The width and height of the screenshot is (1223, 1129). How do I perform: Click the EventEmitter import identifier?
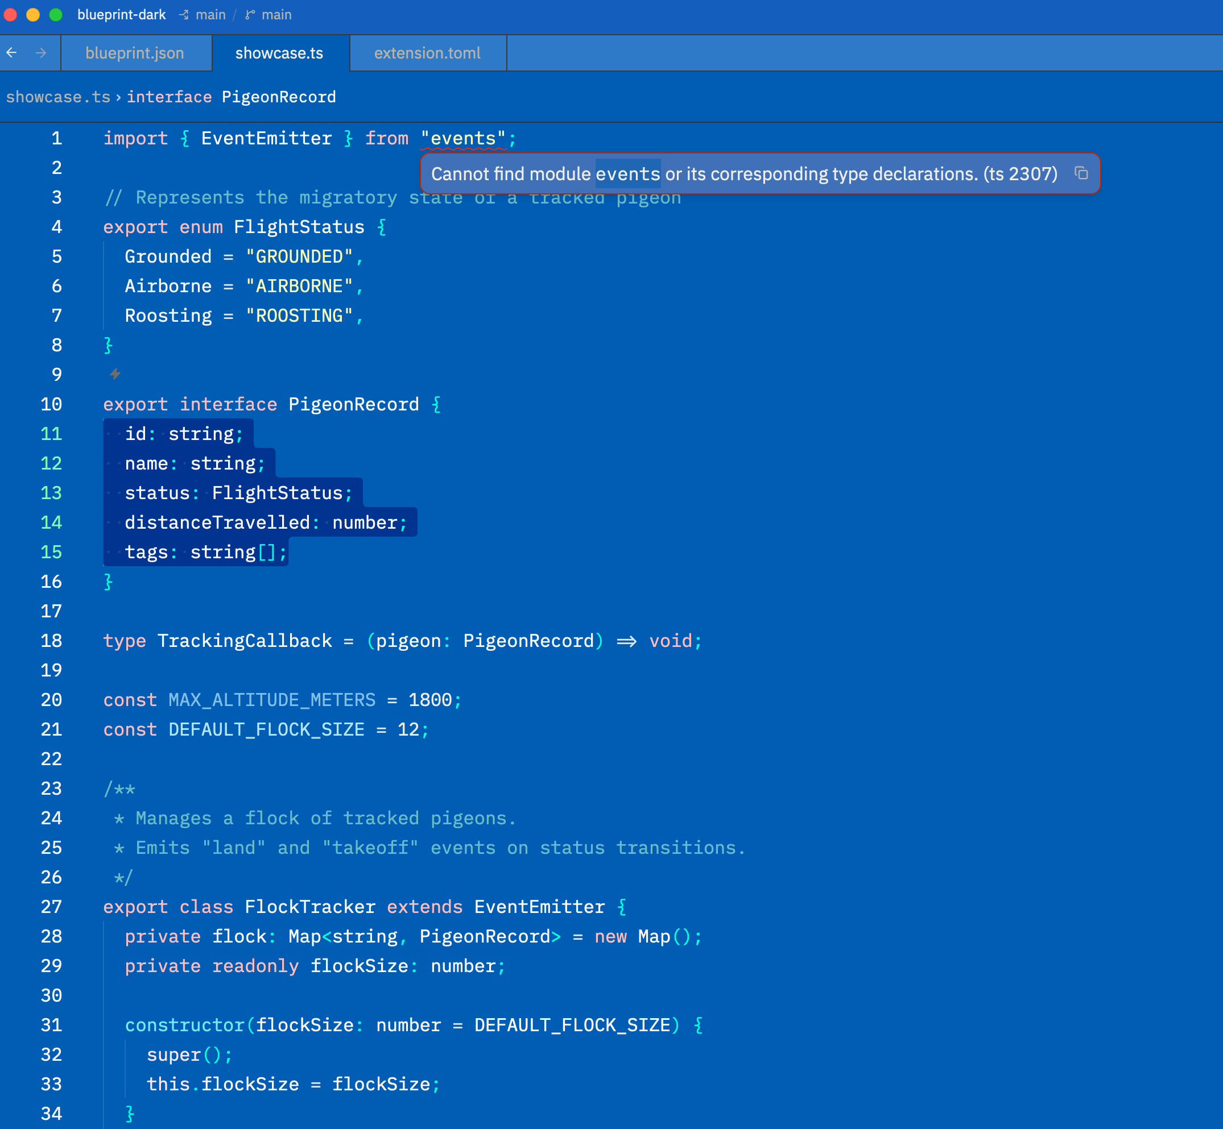pyautogui.click(x=266, y=139)
